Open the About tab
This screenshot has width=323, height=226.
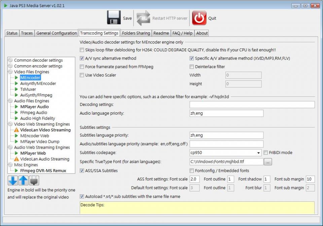click(x=202, y=33)
